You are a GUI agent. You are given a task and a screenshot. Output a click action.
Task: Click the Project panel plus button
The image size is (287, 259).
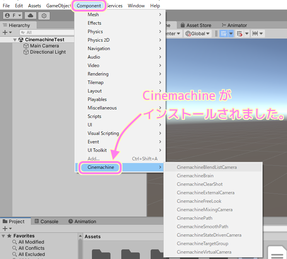click(x=5, y=229)
